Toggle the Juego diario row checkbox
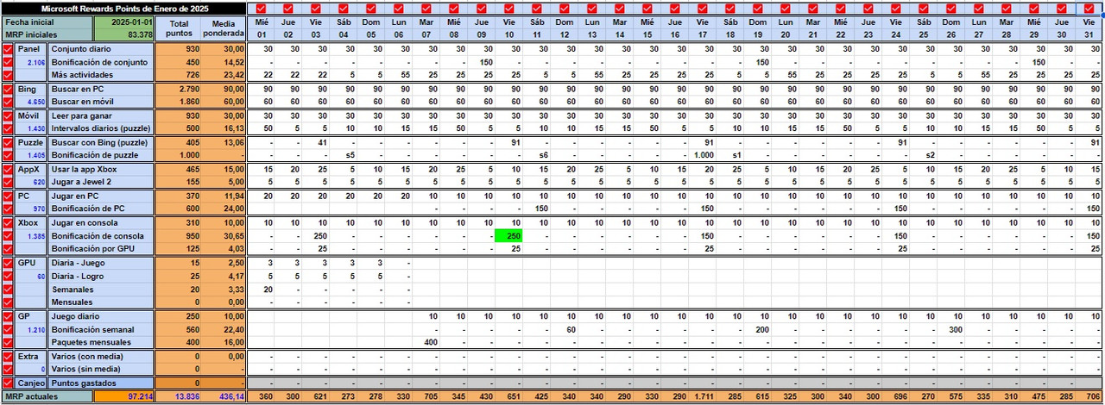1105x405 pixels. [8, 316]
